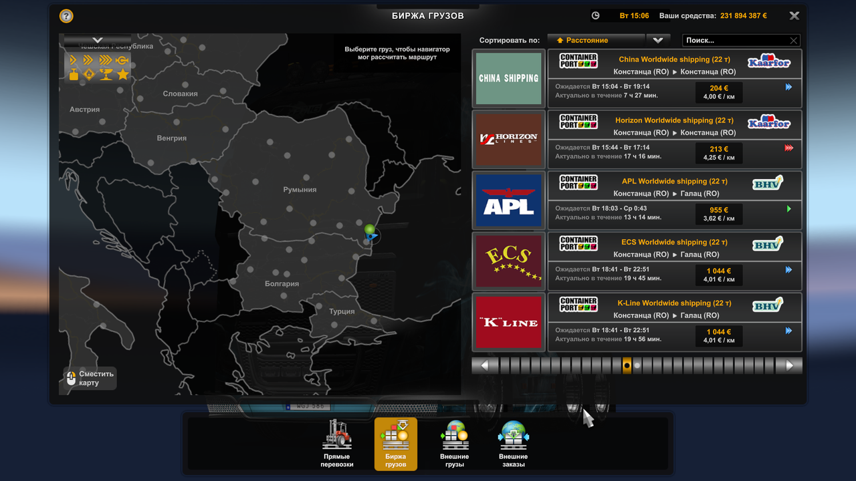
Task: Switch to Внешние грузы tab
Action: pyautogui.click(x=455, y=444)
